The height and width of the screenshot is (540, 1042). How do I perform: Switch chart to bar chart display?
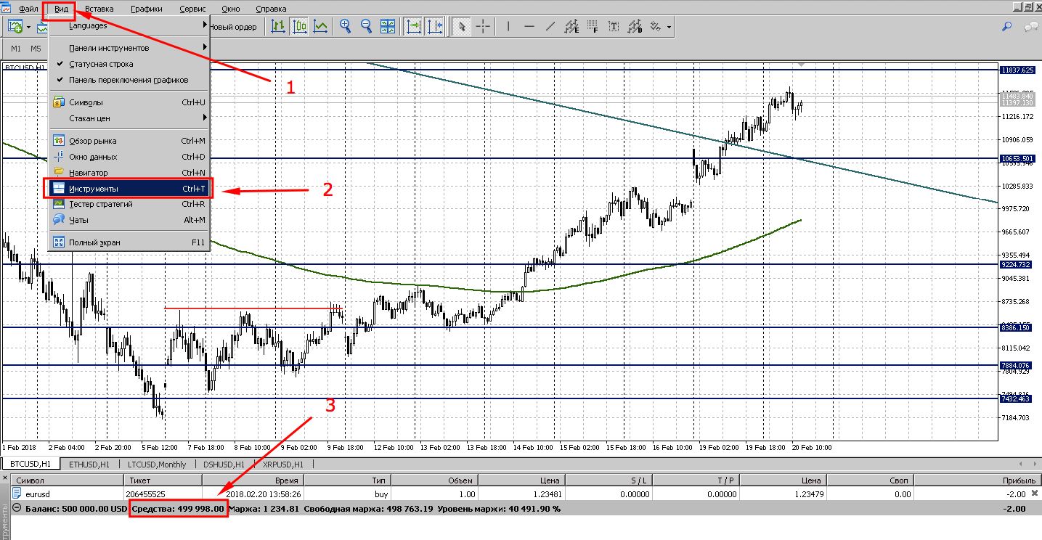point(277,27)
